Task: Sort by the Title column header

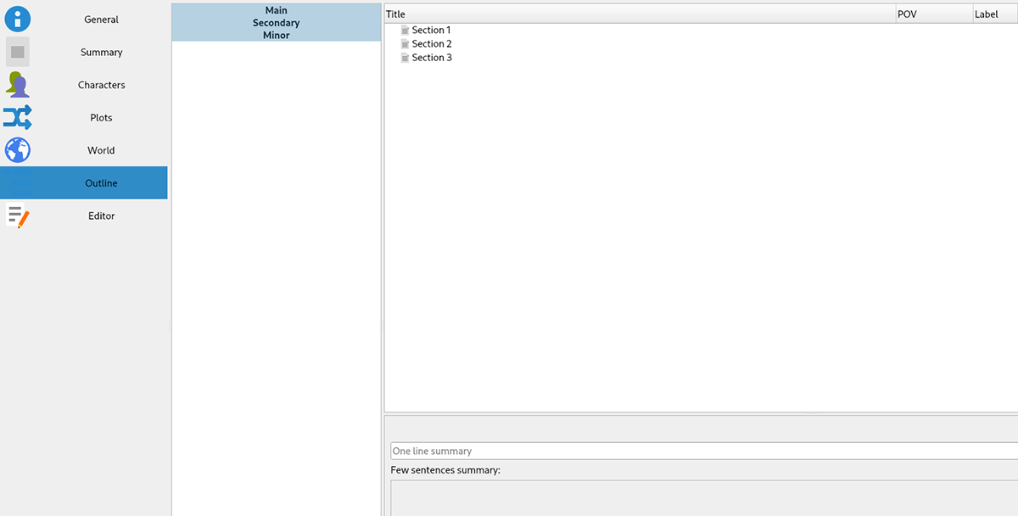Action: [x=640, y=14]
